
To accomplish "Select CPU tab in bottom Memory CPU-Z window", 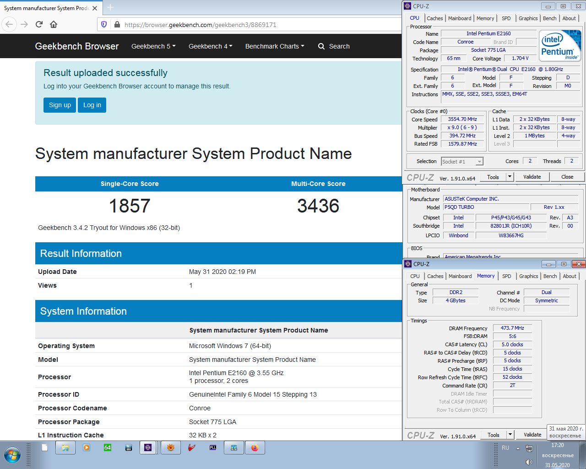I will click(x=415, y=276).
